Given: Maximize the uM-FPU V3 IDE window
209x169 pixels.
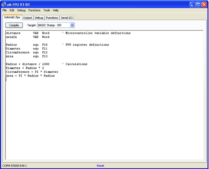Looking at the screenshot, I should pyautogui.click(x=198, y=4).
